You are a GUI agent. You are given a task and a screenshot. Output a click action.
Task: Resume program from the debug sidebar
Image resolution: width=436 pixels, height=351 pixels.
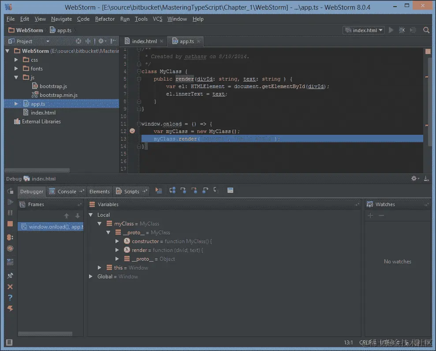[x=10, y=202]
